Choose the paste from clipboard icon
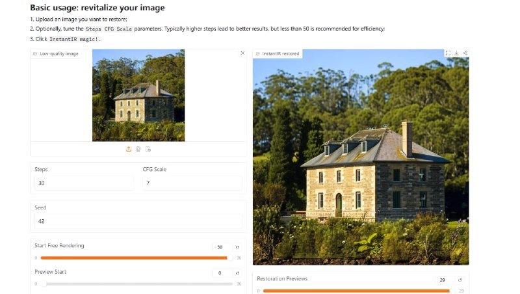Screen dimensions: 520x294 [x=148, y=149]
